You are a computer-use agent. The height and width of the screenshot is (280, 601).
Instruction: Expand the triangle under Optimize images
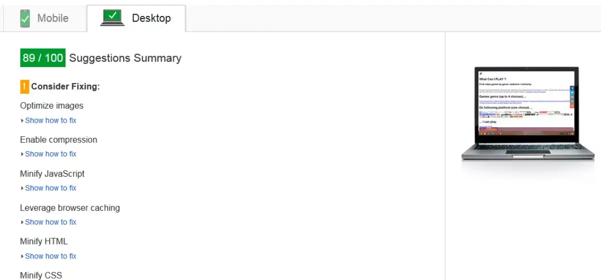(x=22, y=121)
